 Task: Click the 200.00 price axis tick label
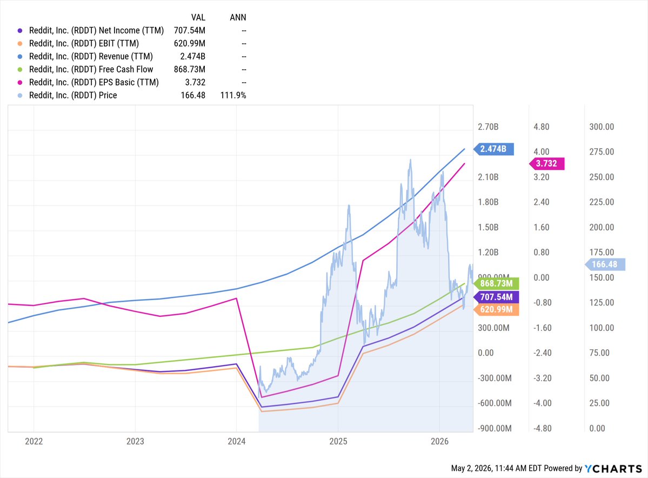602,228
